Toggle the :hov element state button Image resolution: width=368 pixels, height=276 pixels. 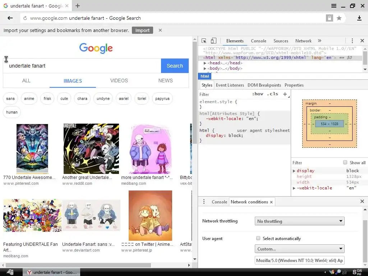pyautogui.click(x=257, y=94)
